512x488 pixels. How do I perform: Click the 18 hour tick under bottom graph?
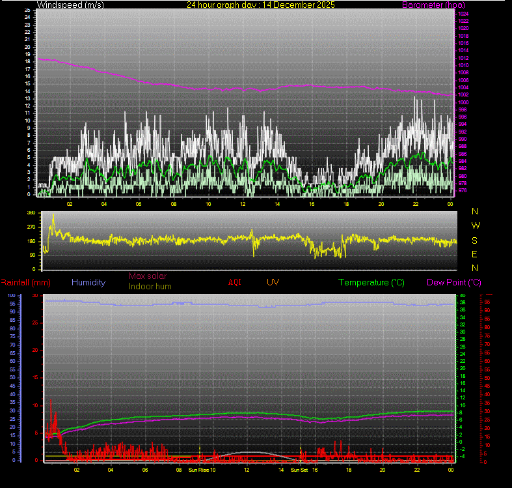(349, 470)
